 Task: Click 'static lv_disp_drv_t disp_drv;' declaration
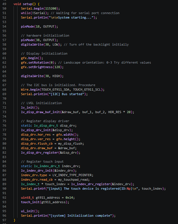point(49,126)
